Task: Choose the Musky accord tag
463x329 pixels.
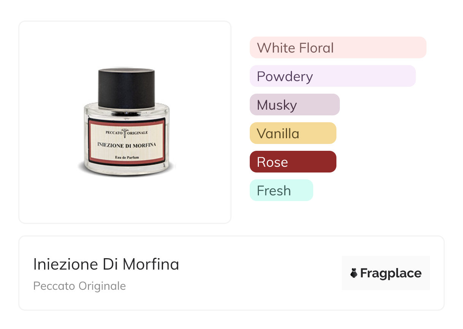Action: tap(295, 105)
